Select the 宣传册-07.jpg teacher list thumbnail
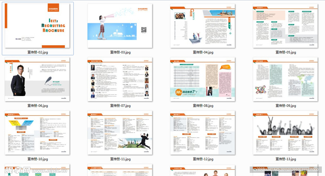This screenshot has height=176, width=325. click(x=120, y=79)
